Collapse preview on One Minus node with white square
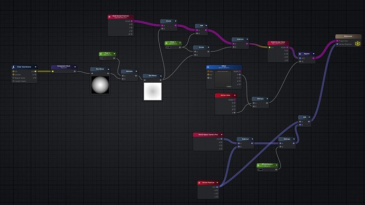This screenshot has height=205, width=365. click(x=161, y=76)
